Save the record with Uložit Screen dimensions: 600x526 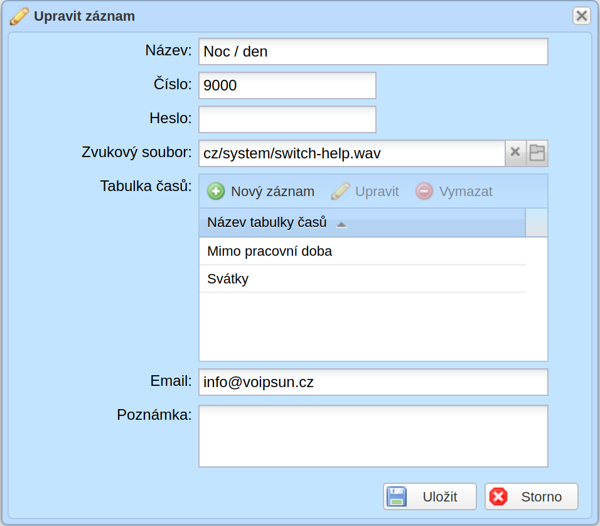pos(430,496)
